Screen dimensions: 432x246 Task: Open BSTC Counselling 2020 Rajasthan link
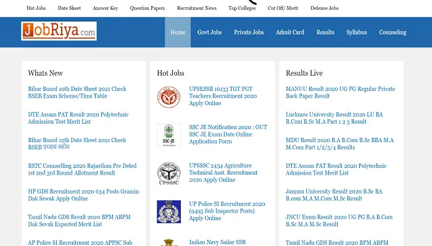point(82,169)
